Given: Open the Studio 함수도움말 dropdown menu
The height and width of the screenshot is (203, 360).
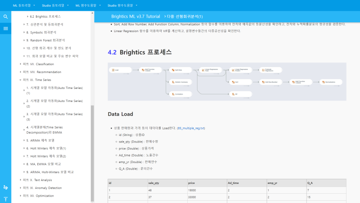Looking at the screenshot, I should click(x=122, y=5).
